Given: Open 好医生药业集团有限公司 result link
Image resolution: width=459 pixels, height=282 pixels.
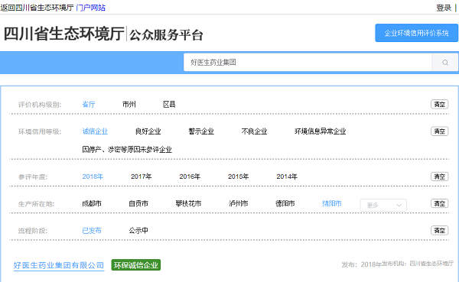Looking at the screenshot, I should click(59, 265).
